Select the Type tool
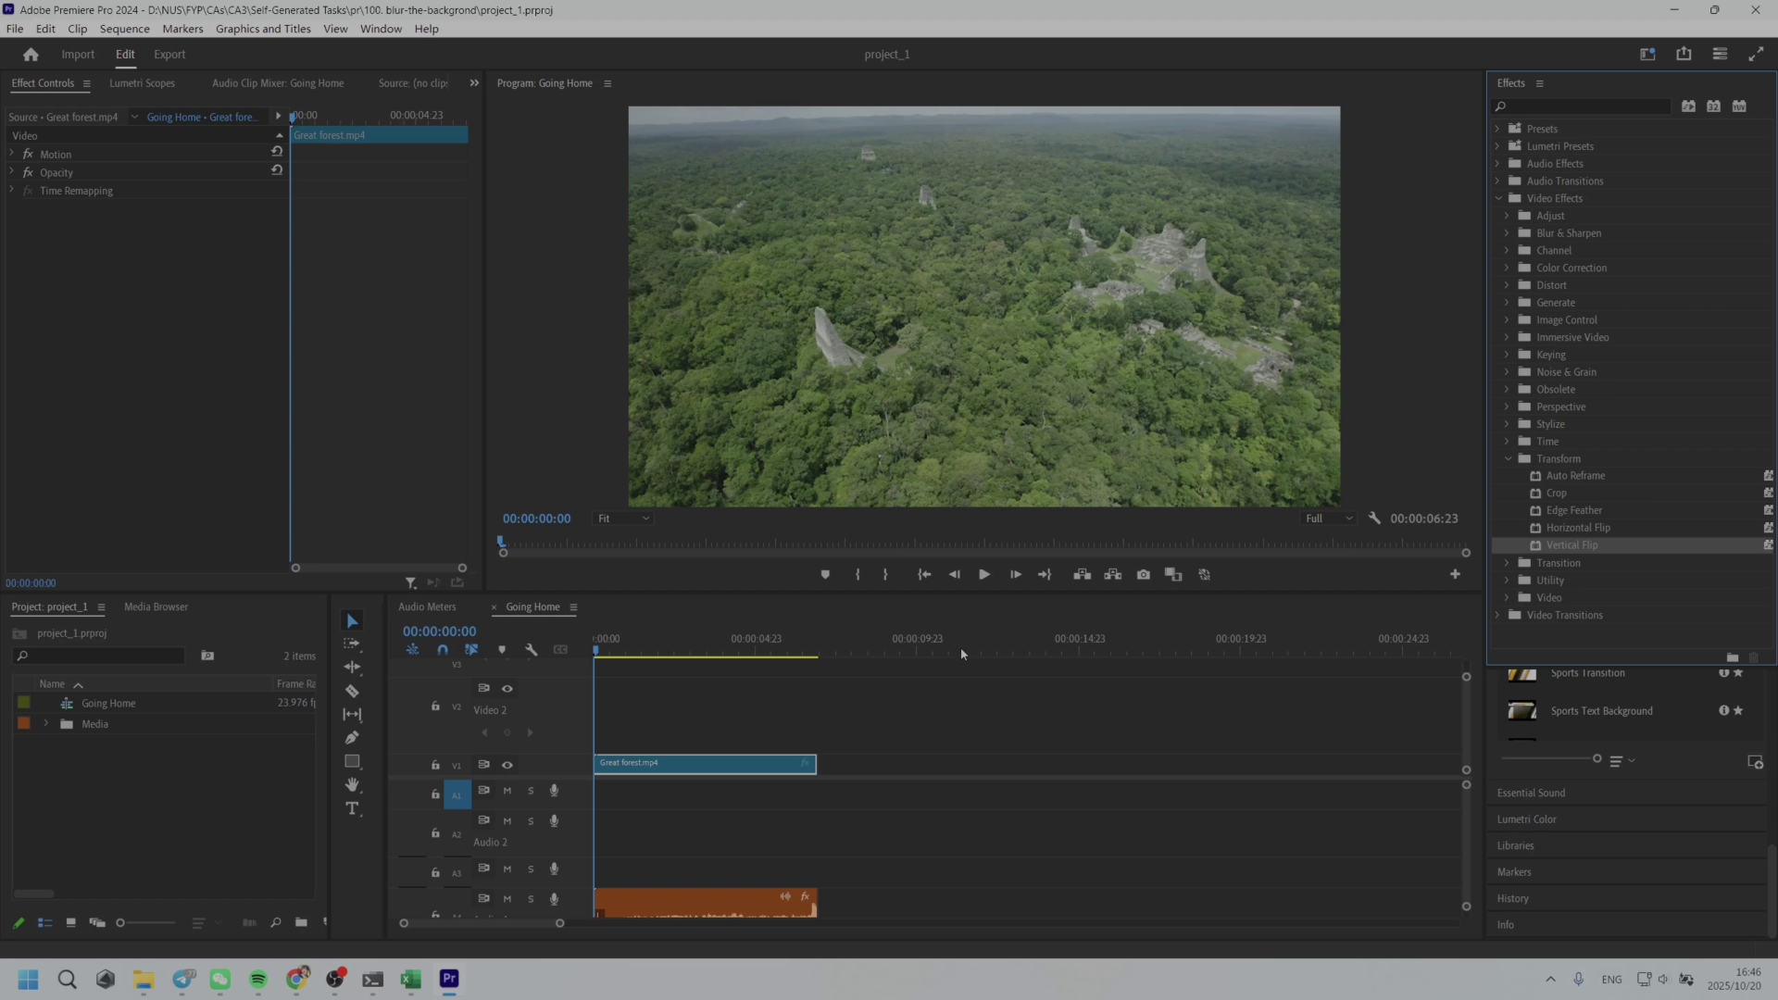 (352, 808)
